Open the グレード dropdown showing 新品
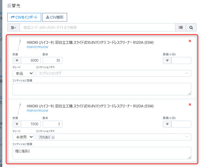The width and height of the screenshot is (201, 167). coord(23,74)
